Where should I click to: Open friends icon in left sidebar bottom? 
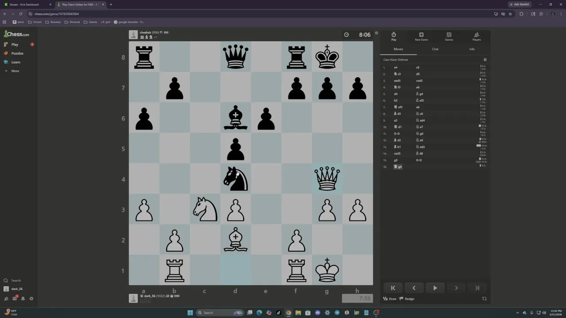point(6,299)
